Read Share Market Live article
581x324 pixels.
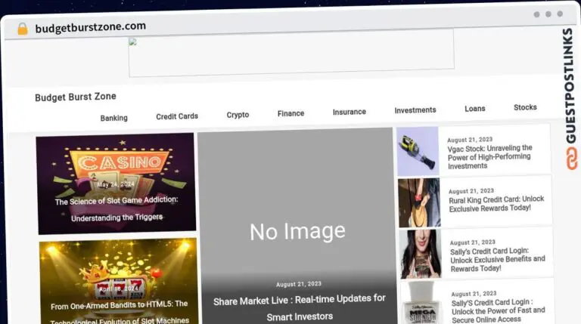pos(299,307)
